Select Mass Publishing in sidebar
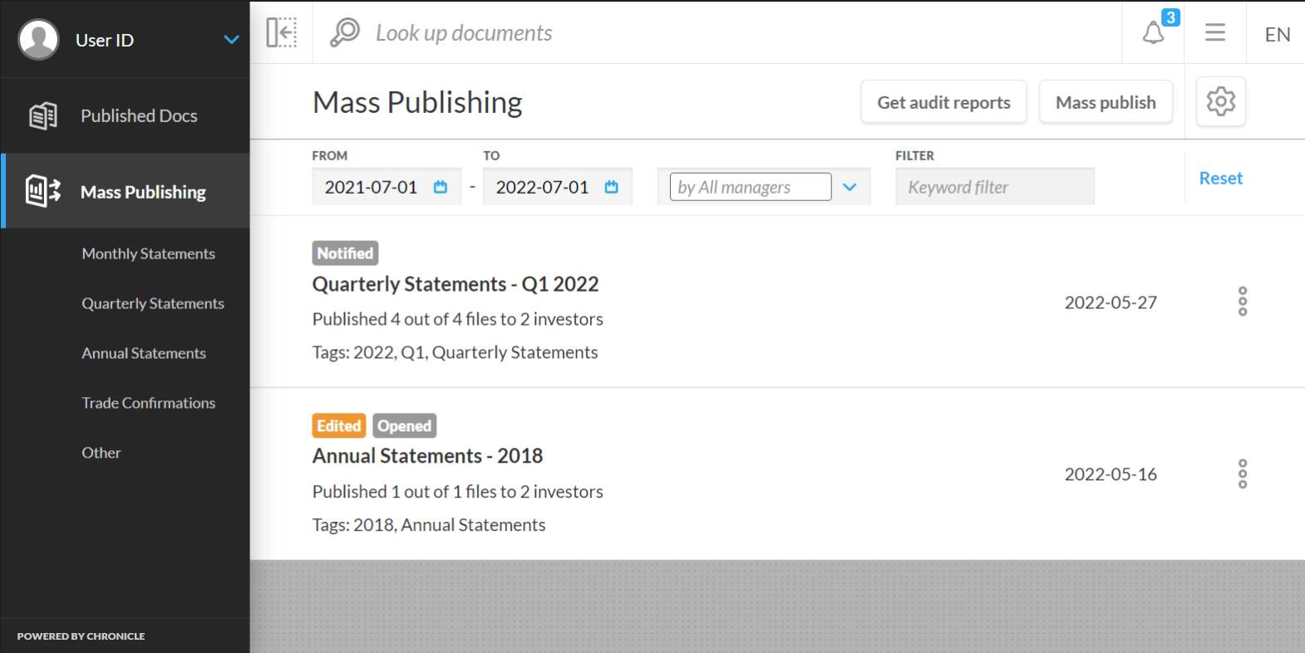Viewport: 1305px width, 653px height. pyautogui.click(x=126, y=191)
